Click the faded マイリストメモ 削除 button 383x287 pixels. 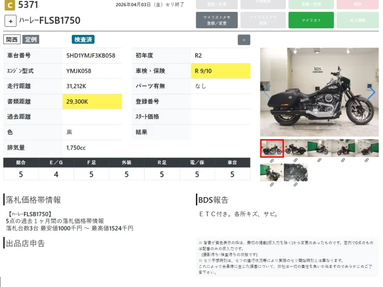click(x=263, y=20)
